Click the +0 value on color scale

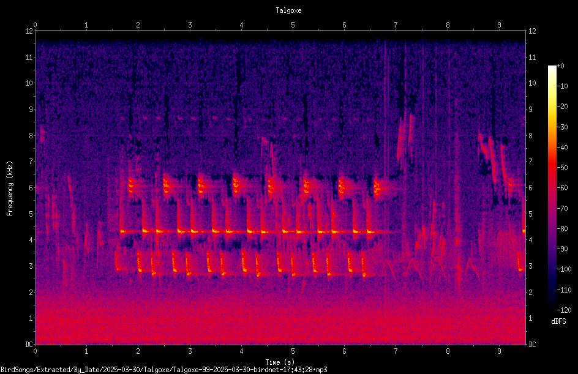(561, 66)
